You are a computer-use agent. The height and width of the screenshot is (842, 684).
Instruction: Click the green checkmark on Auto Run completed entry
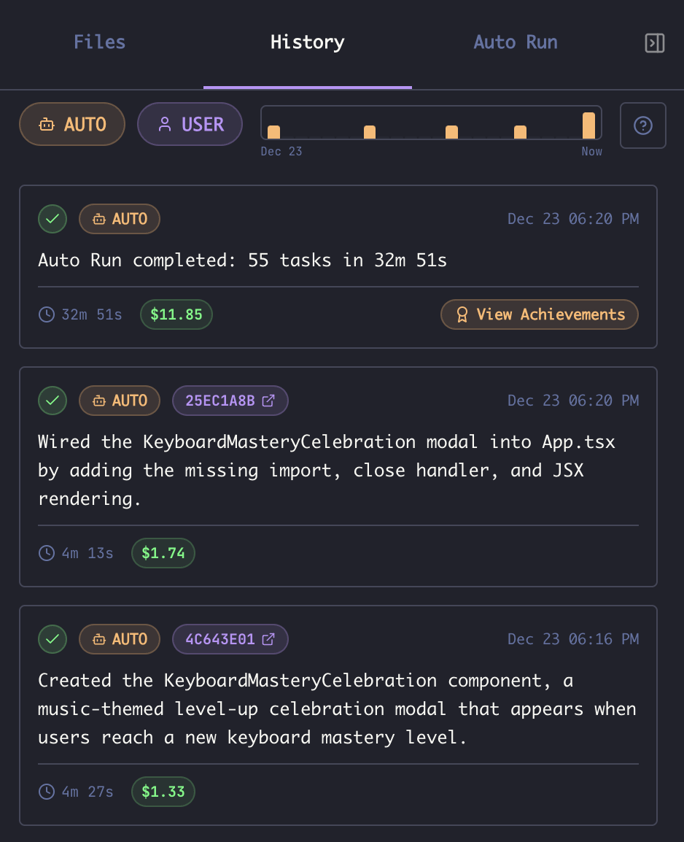coord(53,218)
